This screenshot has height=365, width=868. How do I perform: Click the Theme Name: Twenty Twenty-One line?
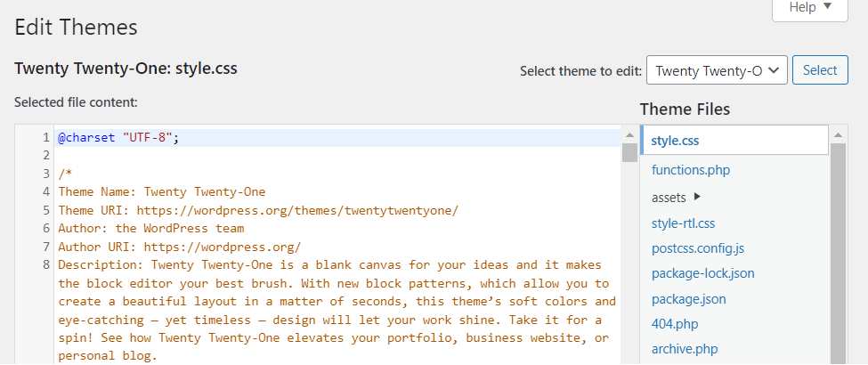click(x=162, y=192)
